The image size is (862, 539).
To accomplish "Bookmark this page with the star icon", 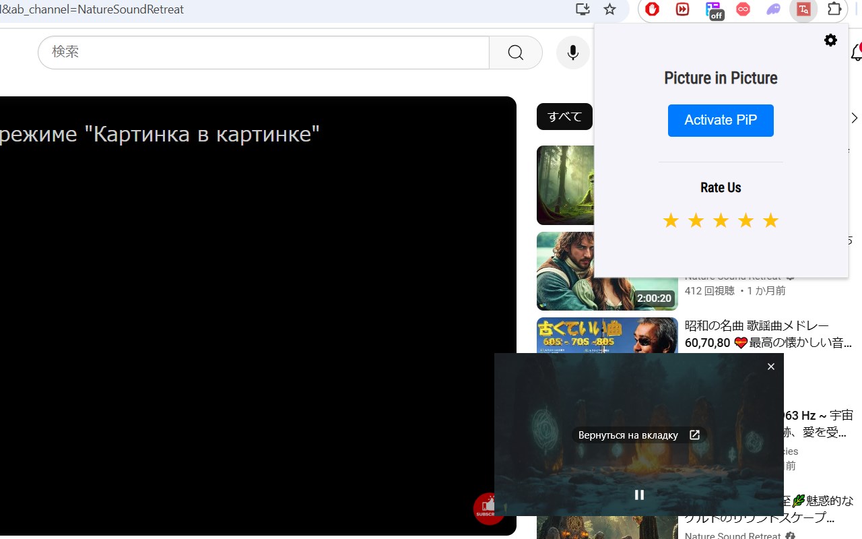I will click(609, 9).
